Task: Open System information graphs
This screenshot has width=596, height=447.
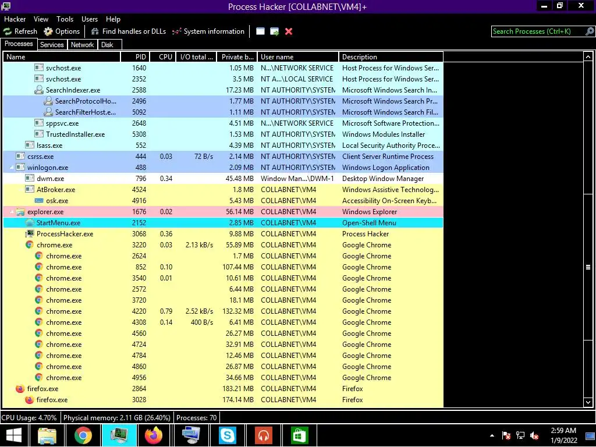Action: coord(208,31)
